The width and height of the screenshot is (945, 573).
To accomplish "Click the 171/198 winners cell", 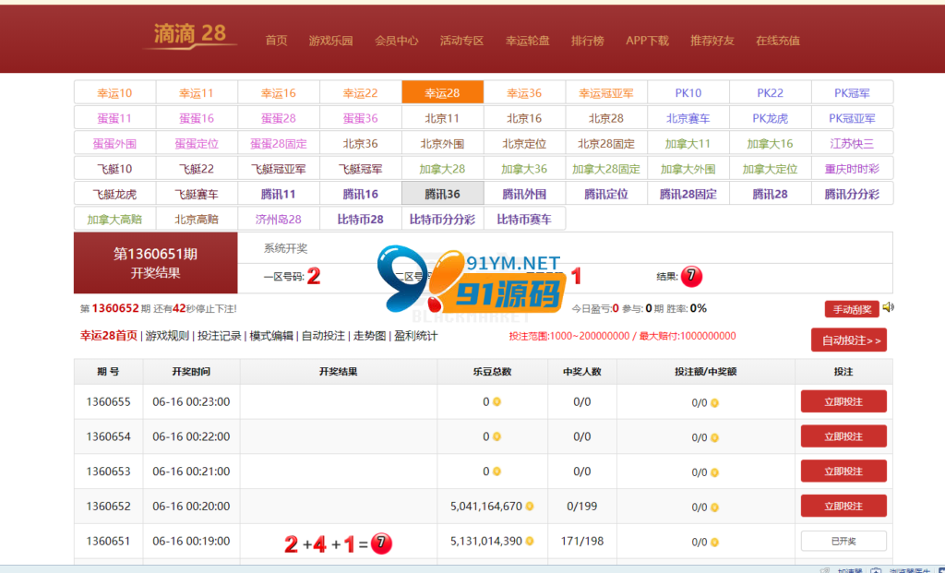I will 582,541.
